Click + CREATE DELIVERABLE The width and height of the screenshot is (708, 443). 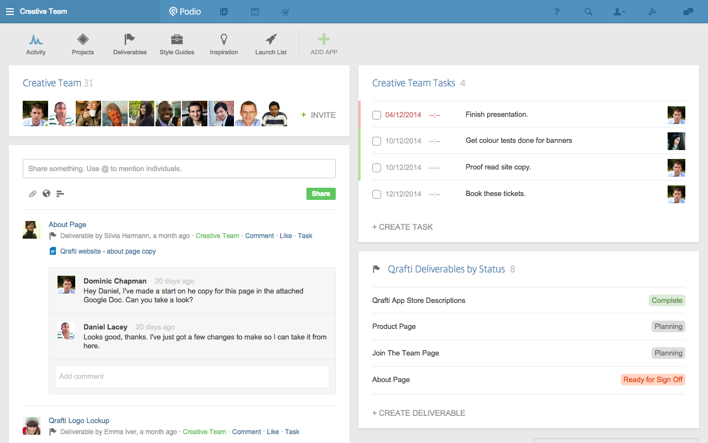419,413
